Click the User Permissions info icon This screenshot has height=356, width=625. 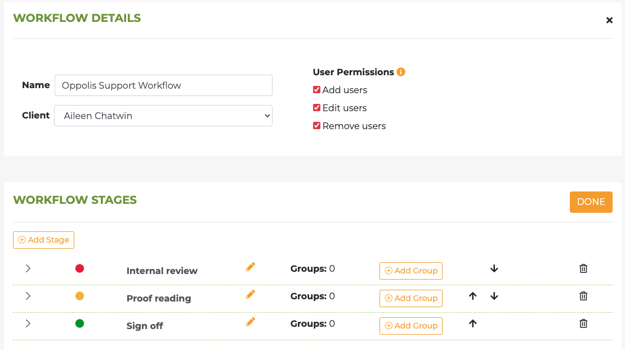click(401, 72)
